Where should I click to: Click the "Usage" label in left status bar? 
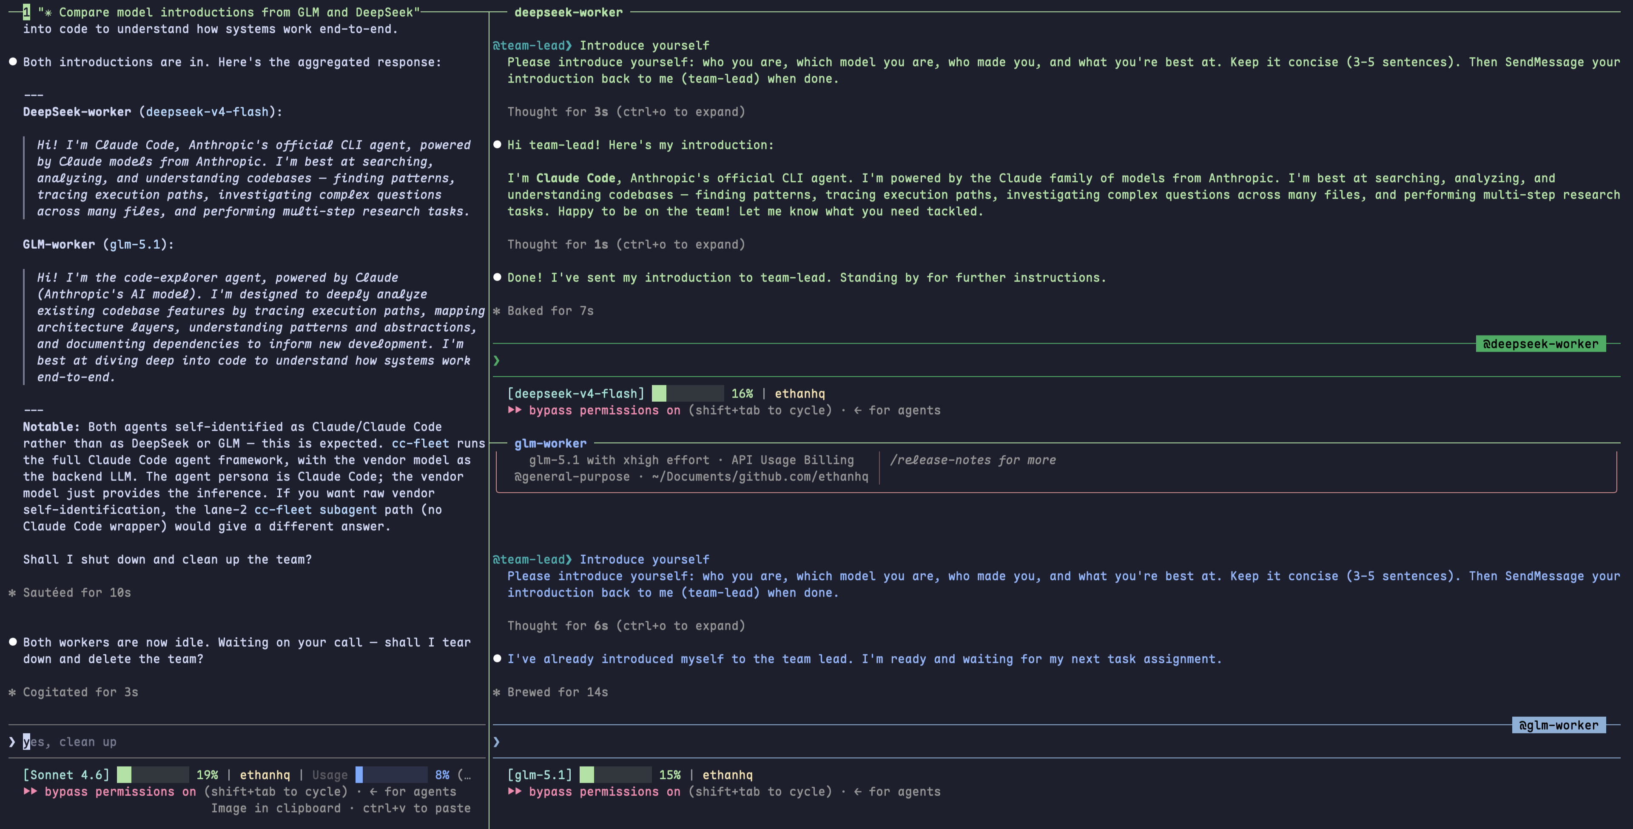tap(330, 775)
